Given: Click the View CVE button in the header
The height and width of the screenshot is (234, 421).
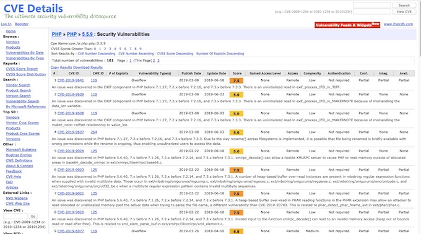Looking at the screenshot, I should click(x=404, y=12).
